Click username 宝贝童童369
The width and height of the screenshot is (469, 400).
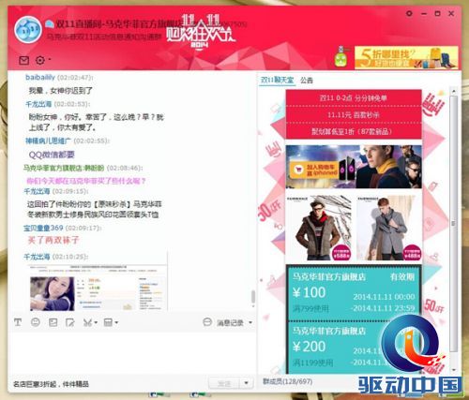[43, 228]
